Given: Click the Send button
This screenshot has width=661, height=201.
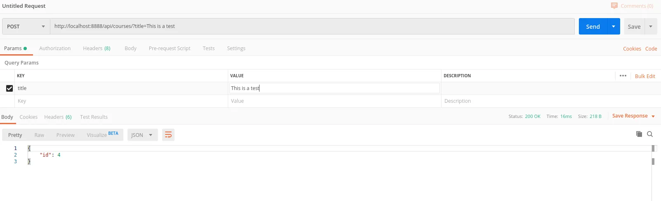Looking at the screenshot, I should point(593,26).
